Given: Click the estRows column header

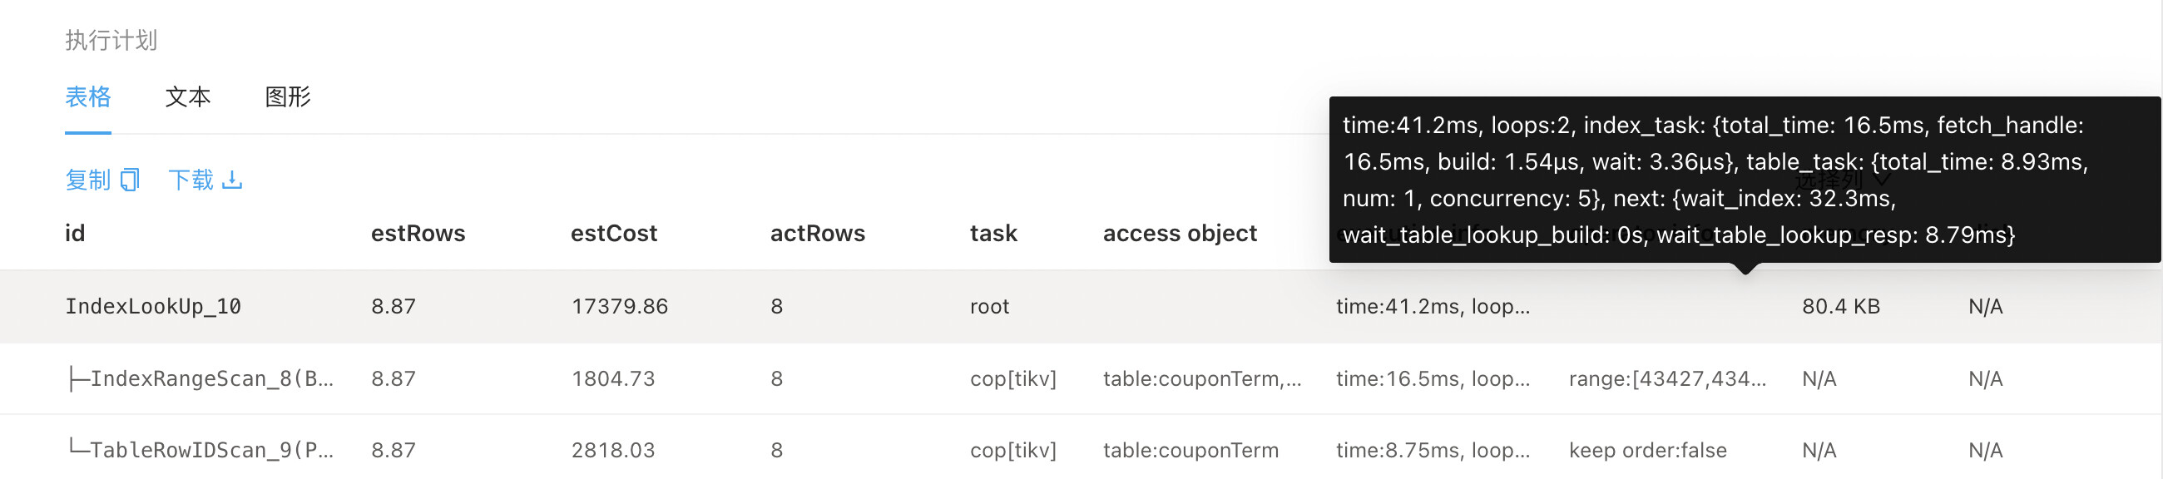Looking at the screenshot, I should click(418, 234).
